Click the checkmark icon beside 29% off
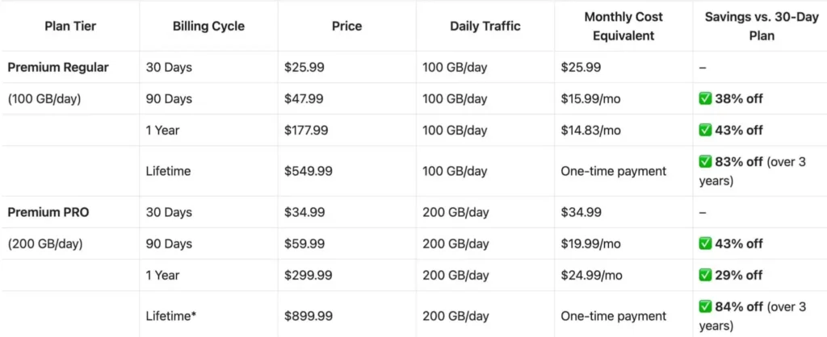827x337 pixels. point(705,275)
